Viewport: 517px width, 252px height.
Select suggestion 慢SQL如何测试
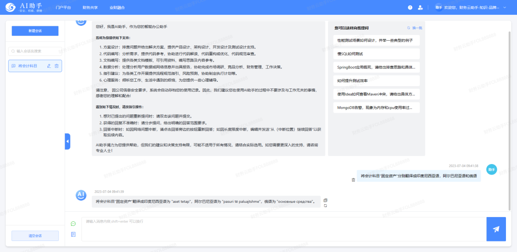(376, 54)
